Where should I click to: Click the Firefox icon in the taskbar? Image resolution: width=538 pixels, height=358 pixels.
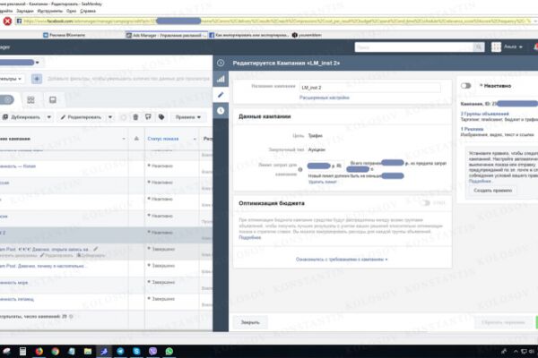tap(39, 351)
